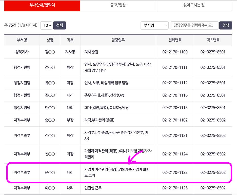This screenshot has width=237, height=195.
Task: Click the 직책 column header
Action: pos(70,40)
